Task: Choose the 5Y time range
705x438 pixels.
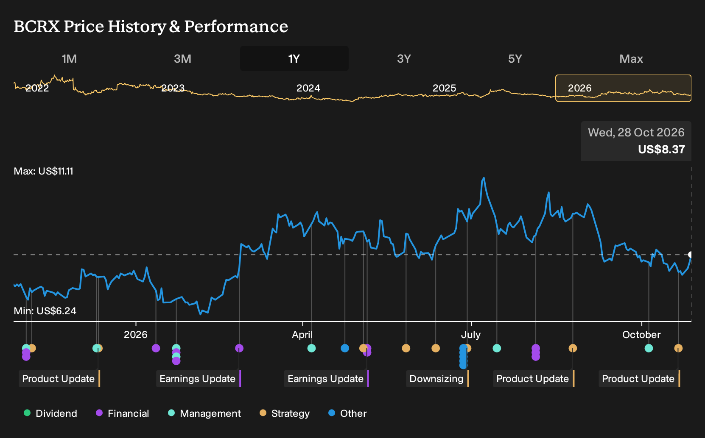Action: pyautogui.click(x=515, y=58)
